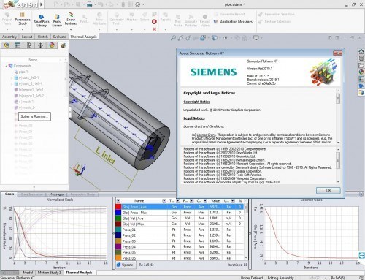Expand the Components tree node
This screenshot has height=280, width=365.
6,66
